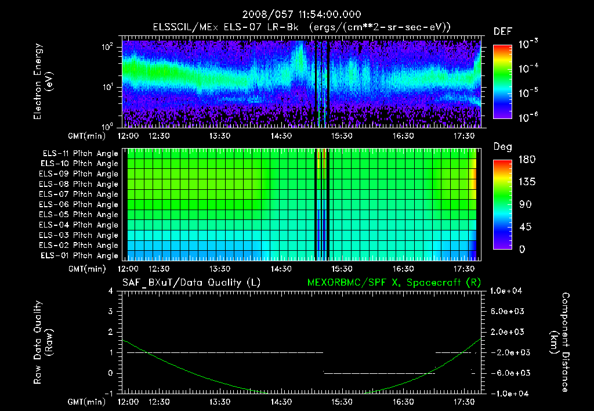Click the Raw Data Quality (Raw) axis label
This screenshot has width=594, height=411.
tap(43, 342)
